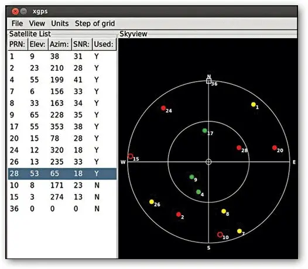Select PRN 8 in satellite list
308x269 pixels.
click(62, 104)
